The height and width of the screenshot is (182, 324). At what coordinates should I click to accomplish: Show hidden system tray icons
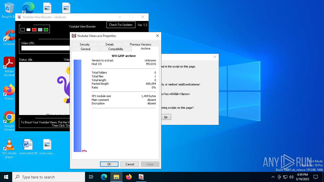tap(273, 177)
